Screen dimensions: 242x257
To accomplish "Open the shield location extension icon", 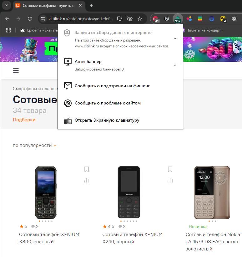I will pos(167,19).
